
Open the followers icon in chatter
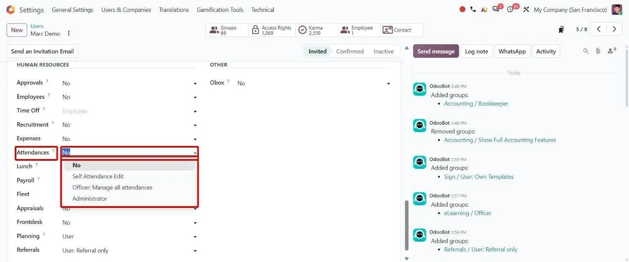(x=611, y=51)
